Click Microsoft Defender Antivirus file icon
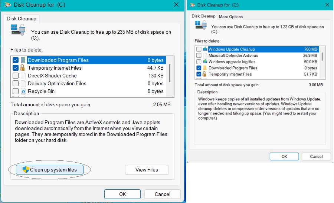This screenshot has height=203, width=334. 205,56
